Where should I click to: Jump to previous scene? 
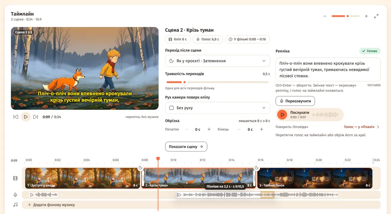(x=16, y=117)
